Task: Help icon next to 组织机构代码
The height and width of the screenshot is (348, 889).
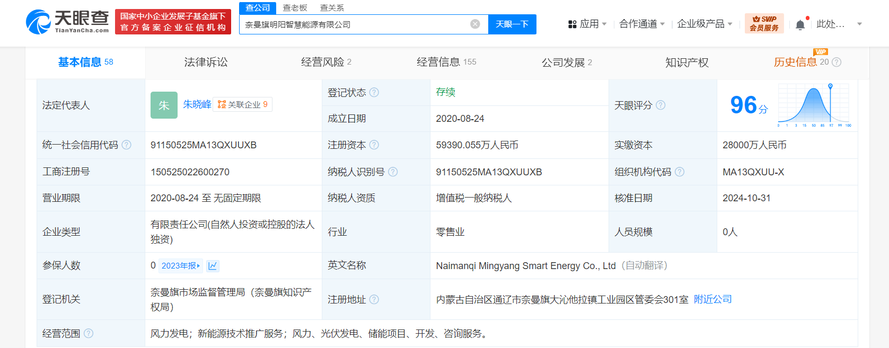Action: [x=680, y=172]
